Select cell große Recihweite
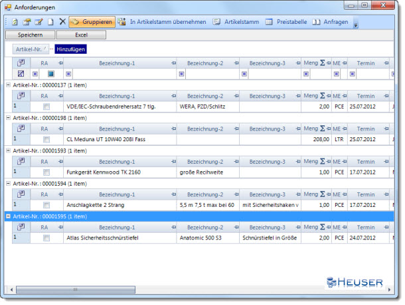 point(208,172)
